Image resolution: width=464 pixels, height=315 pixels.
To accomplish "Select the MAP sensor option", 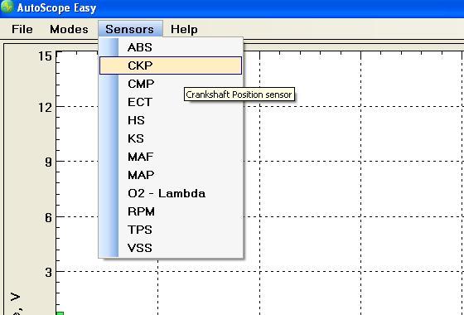I will coord(171,175).
